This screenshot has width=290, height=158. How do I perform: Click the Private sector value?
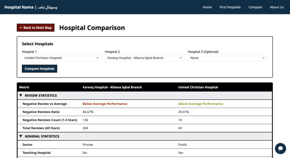pyautogui.click(x=88, y=145)
